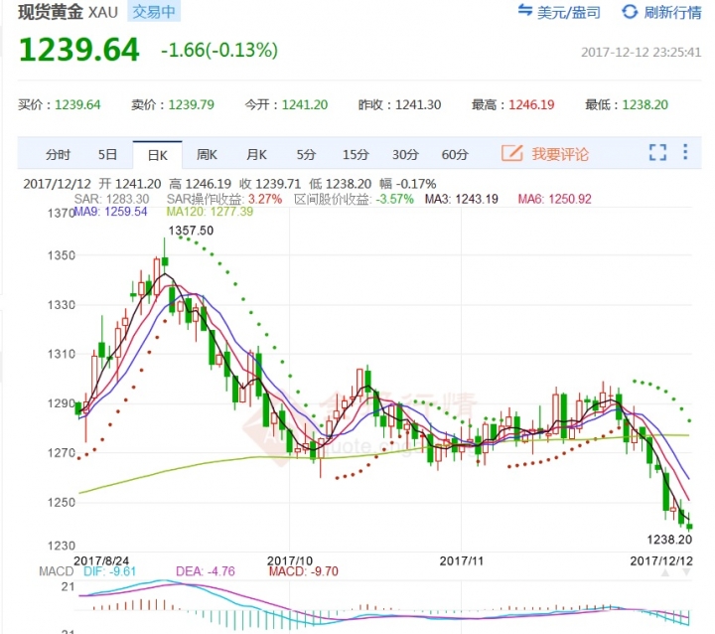Screen dimensions: 715x634
Task: Select the 60分 interval tab
Action: pos(455,154)
